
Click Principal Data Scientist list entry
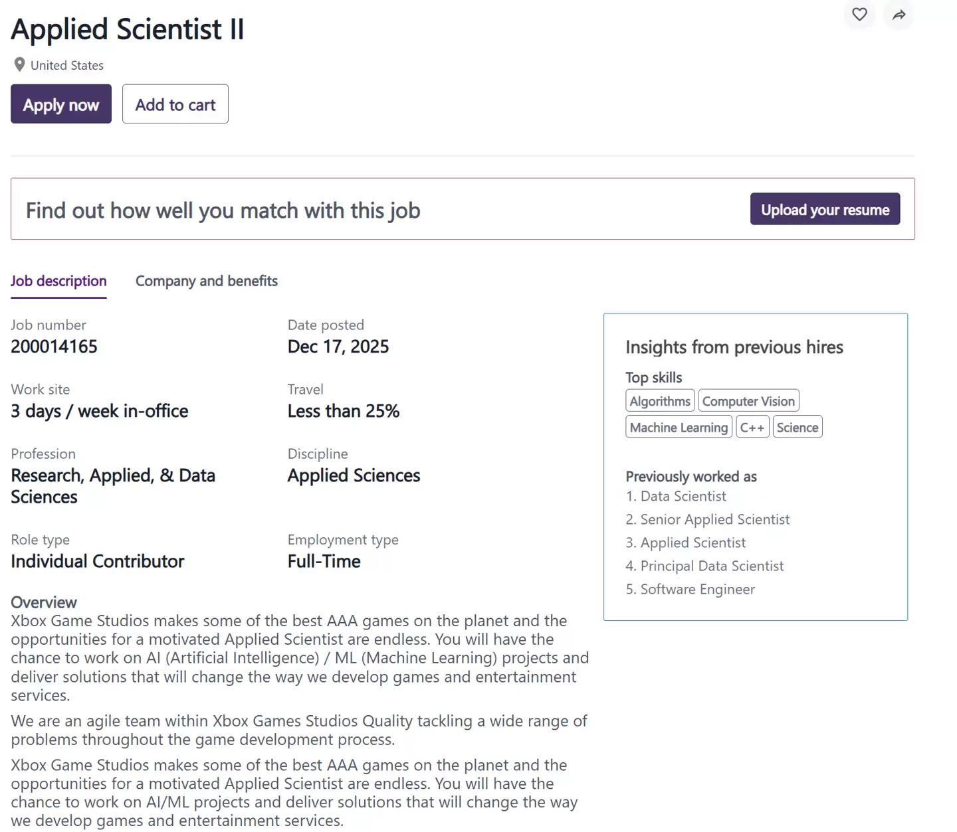point(712,566)
